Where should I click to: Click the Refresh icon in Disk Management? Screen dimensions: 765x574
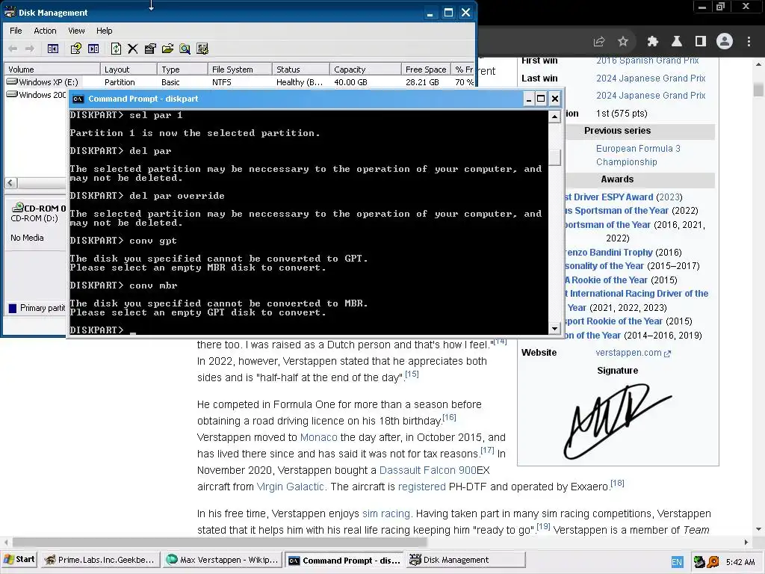coord(116,49)
